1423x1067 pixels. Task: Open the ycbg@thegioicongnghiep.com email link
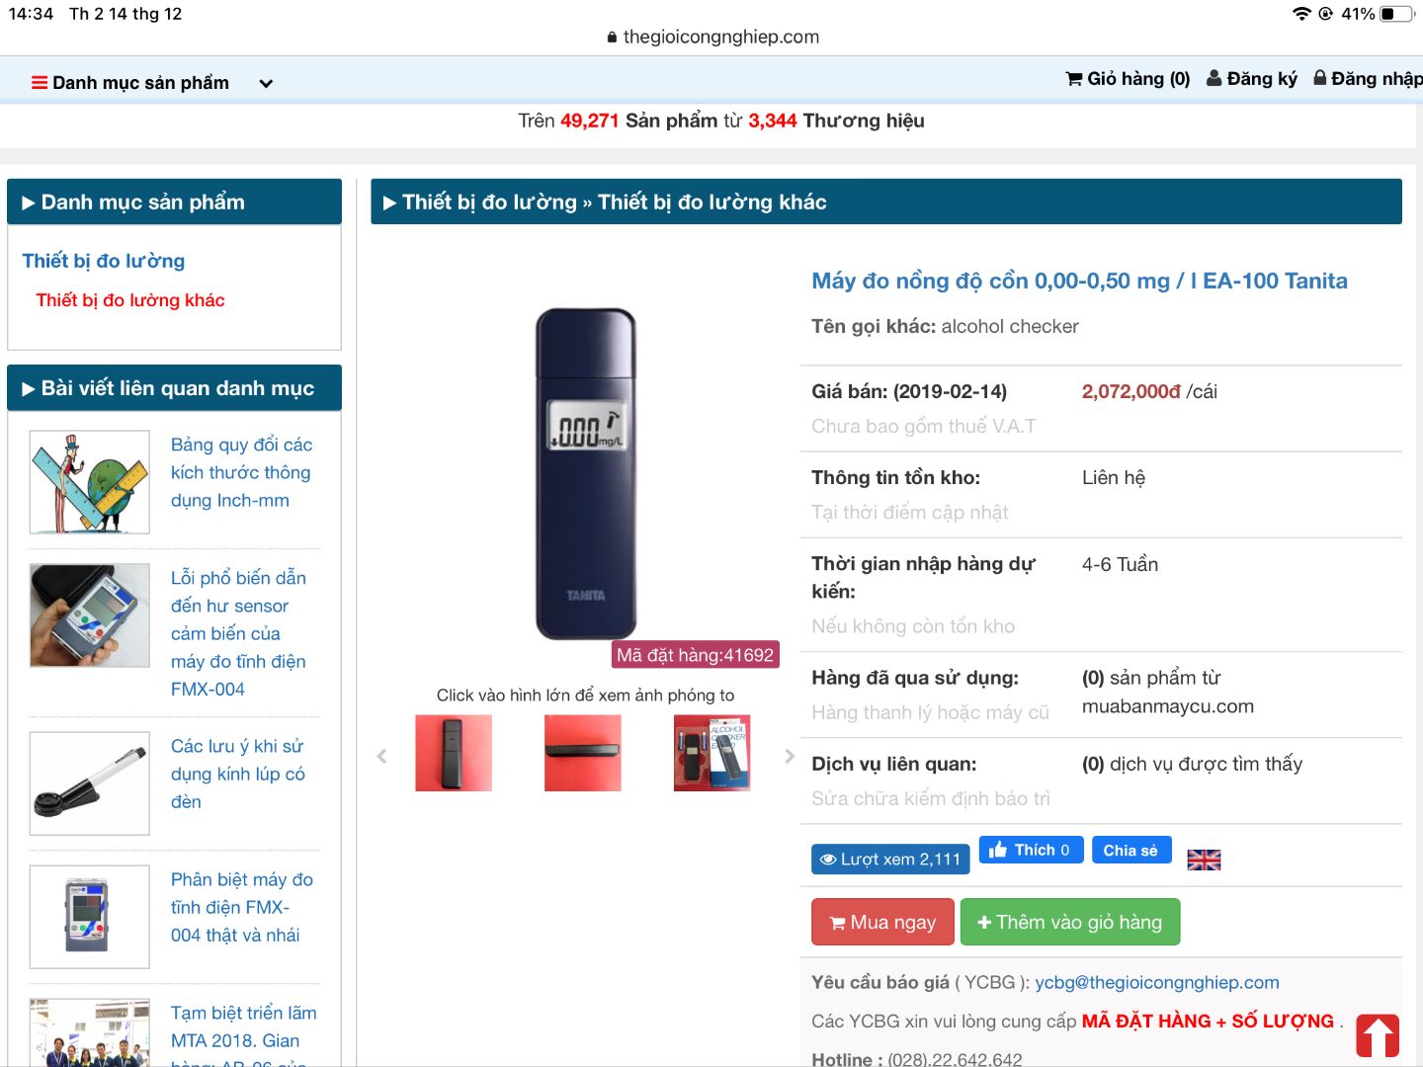[1157, 983]
